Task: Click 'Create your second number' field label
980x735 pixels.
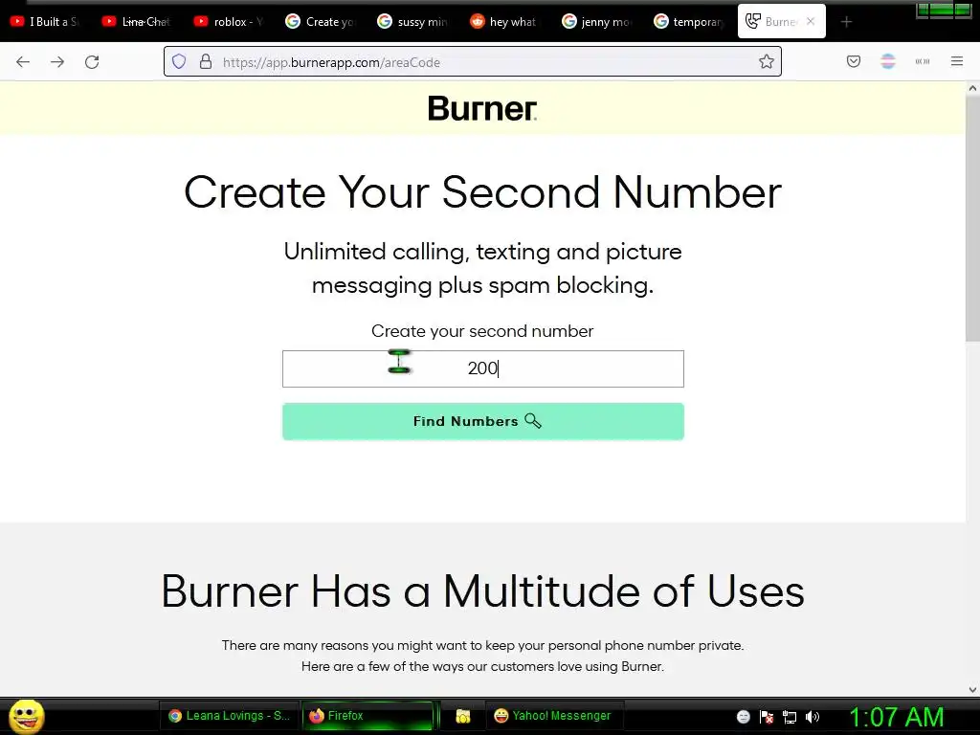Action: (x=482, y=331)
